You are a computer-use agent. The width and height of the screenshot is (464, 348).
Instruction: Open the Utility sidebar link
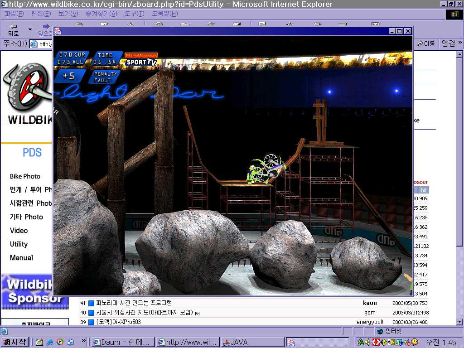pos(19,244)
